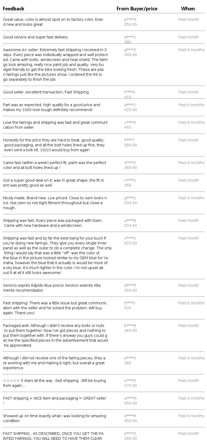
Task: Click the Feedback column header
Action: click(13, 9)
